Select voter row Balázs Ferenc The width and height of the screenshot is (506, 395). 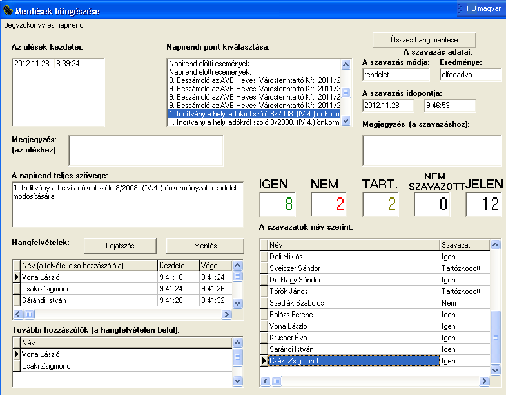pos(375,315)
